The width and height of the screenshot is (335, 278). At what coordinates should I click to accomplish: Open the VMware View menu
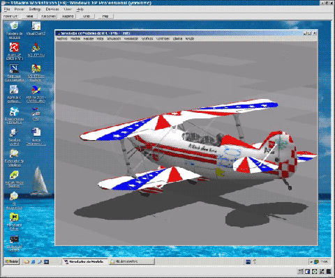coord(68,9)
